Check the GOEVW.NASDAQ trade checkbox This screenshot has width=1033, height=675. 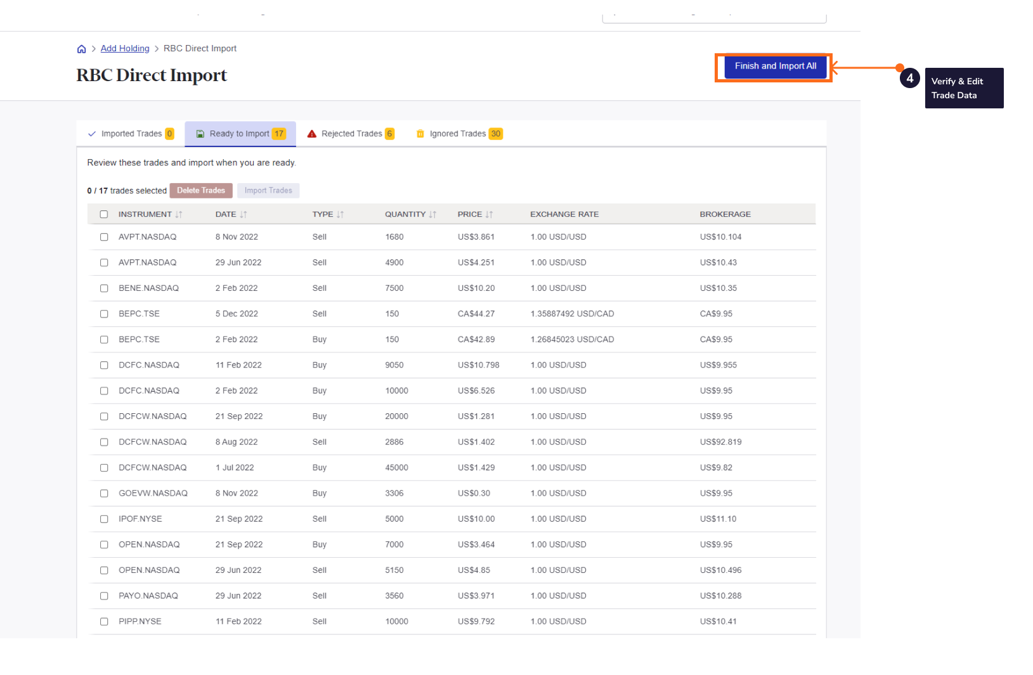(104, 493)
